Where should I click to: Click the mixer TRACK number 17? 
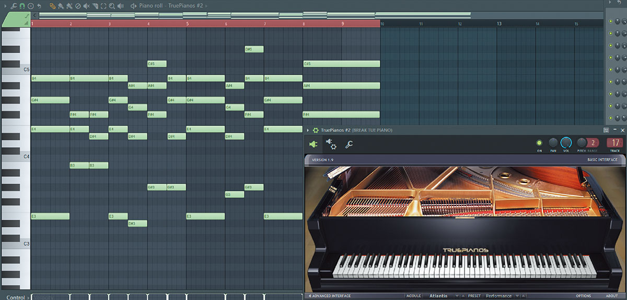coord(614,142)
